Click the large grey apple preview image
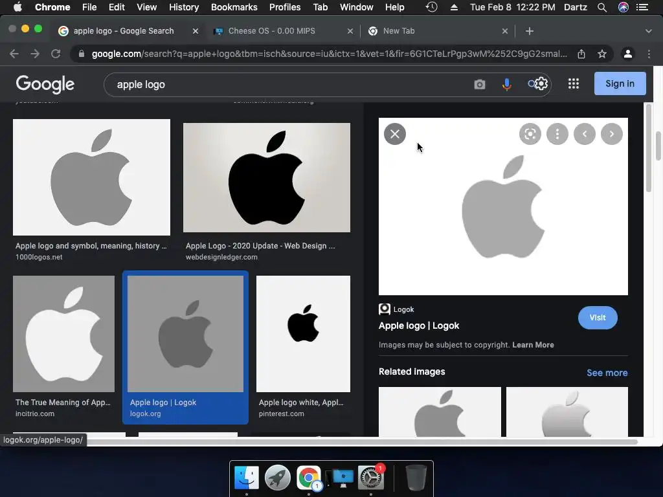The image size is (663, 497). (x=503, y=206)
